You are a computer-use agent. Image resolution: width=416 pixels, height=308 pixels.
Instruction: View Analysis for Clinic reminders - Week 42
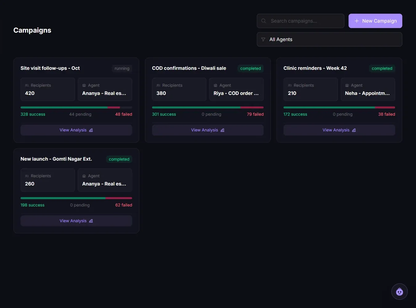click(x=339, y=130)
